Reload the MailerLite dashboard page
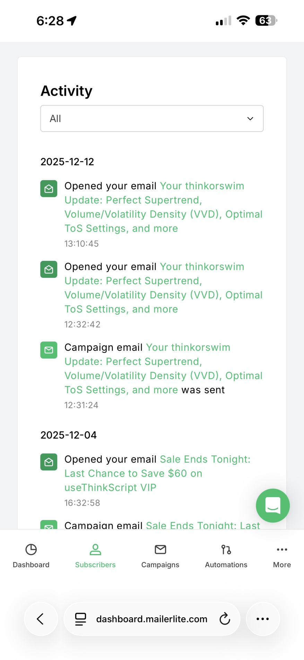The height and width of the screenshot is (660, 304). (225, 619)
